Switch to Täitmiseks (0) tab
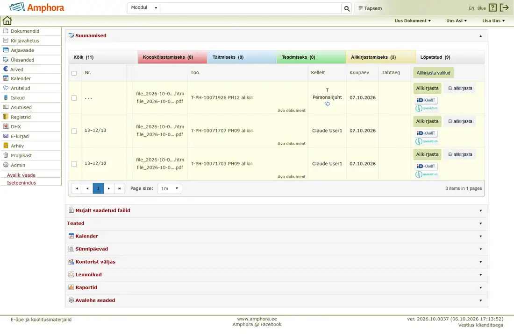The height and width of the screenshot is (334, 514). (242, 57)
